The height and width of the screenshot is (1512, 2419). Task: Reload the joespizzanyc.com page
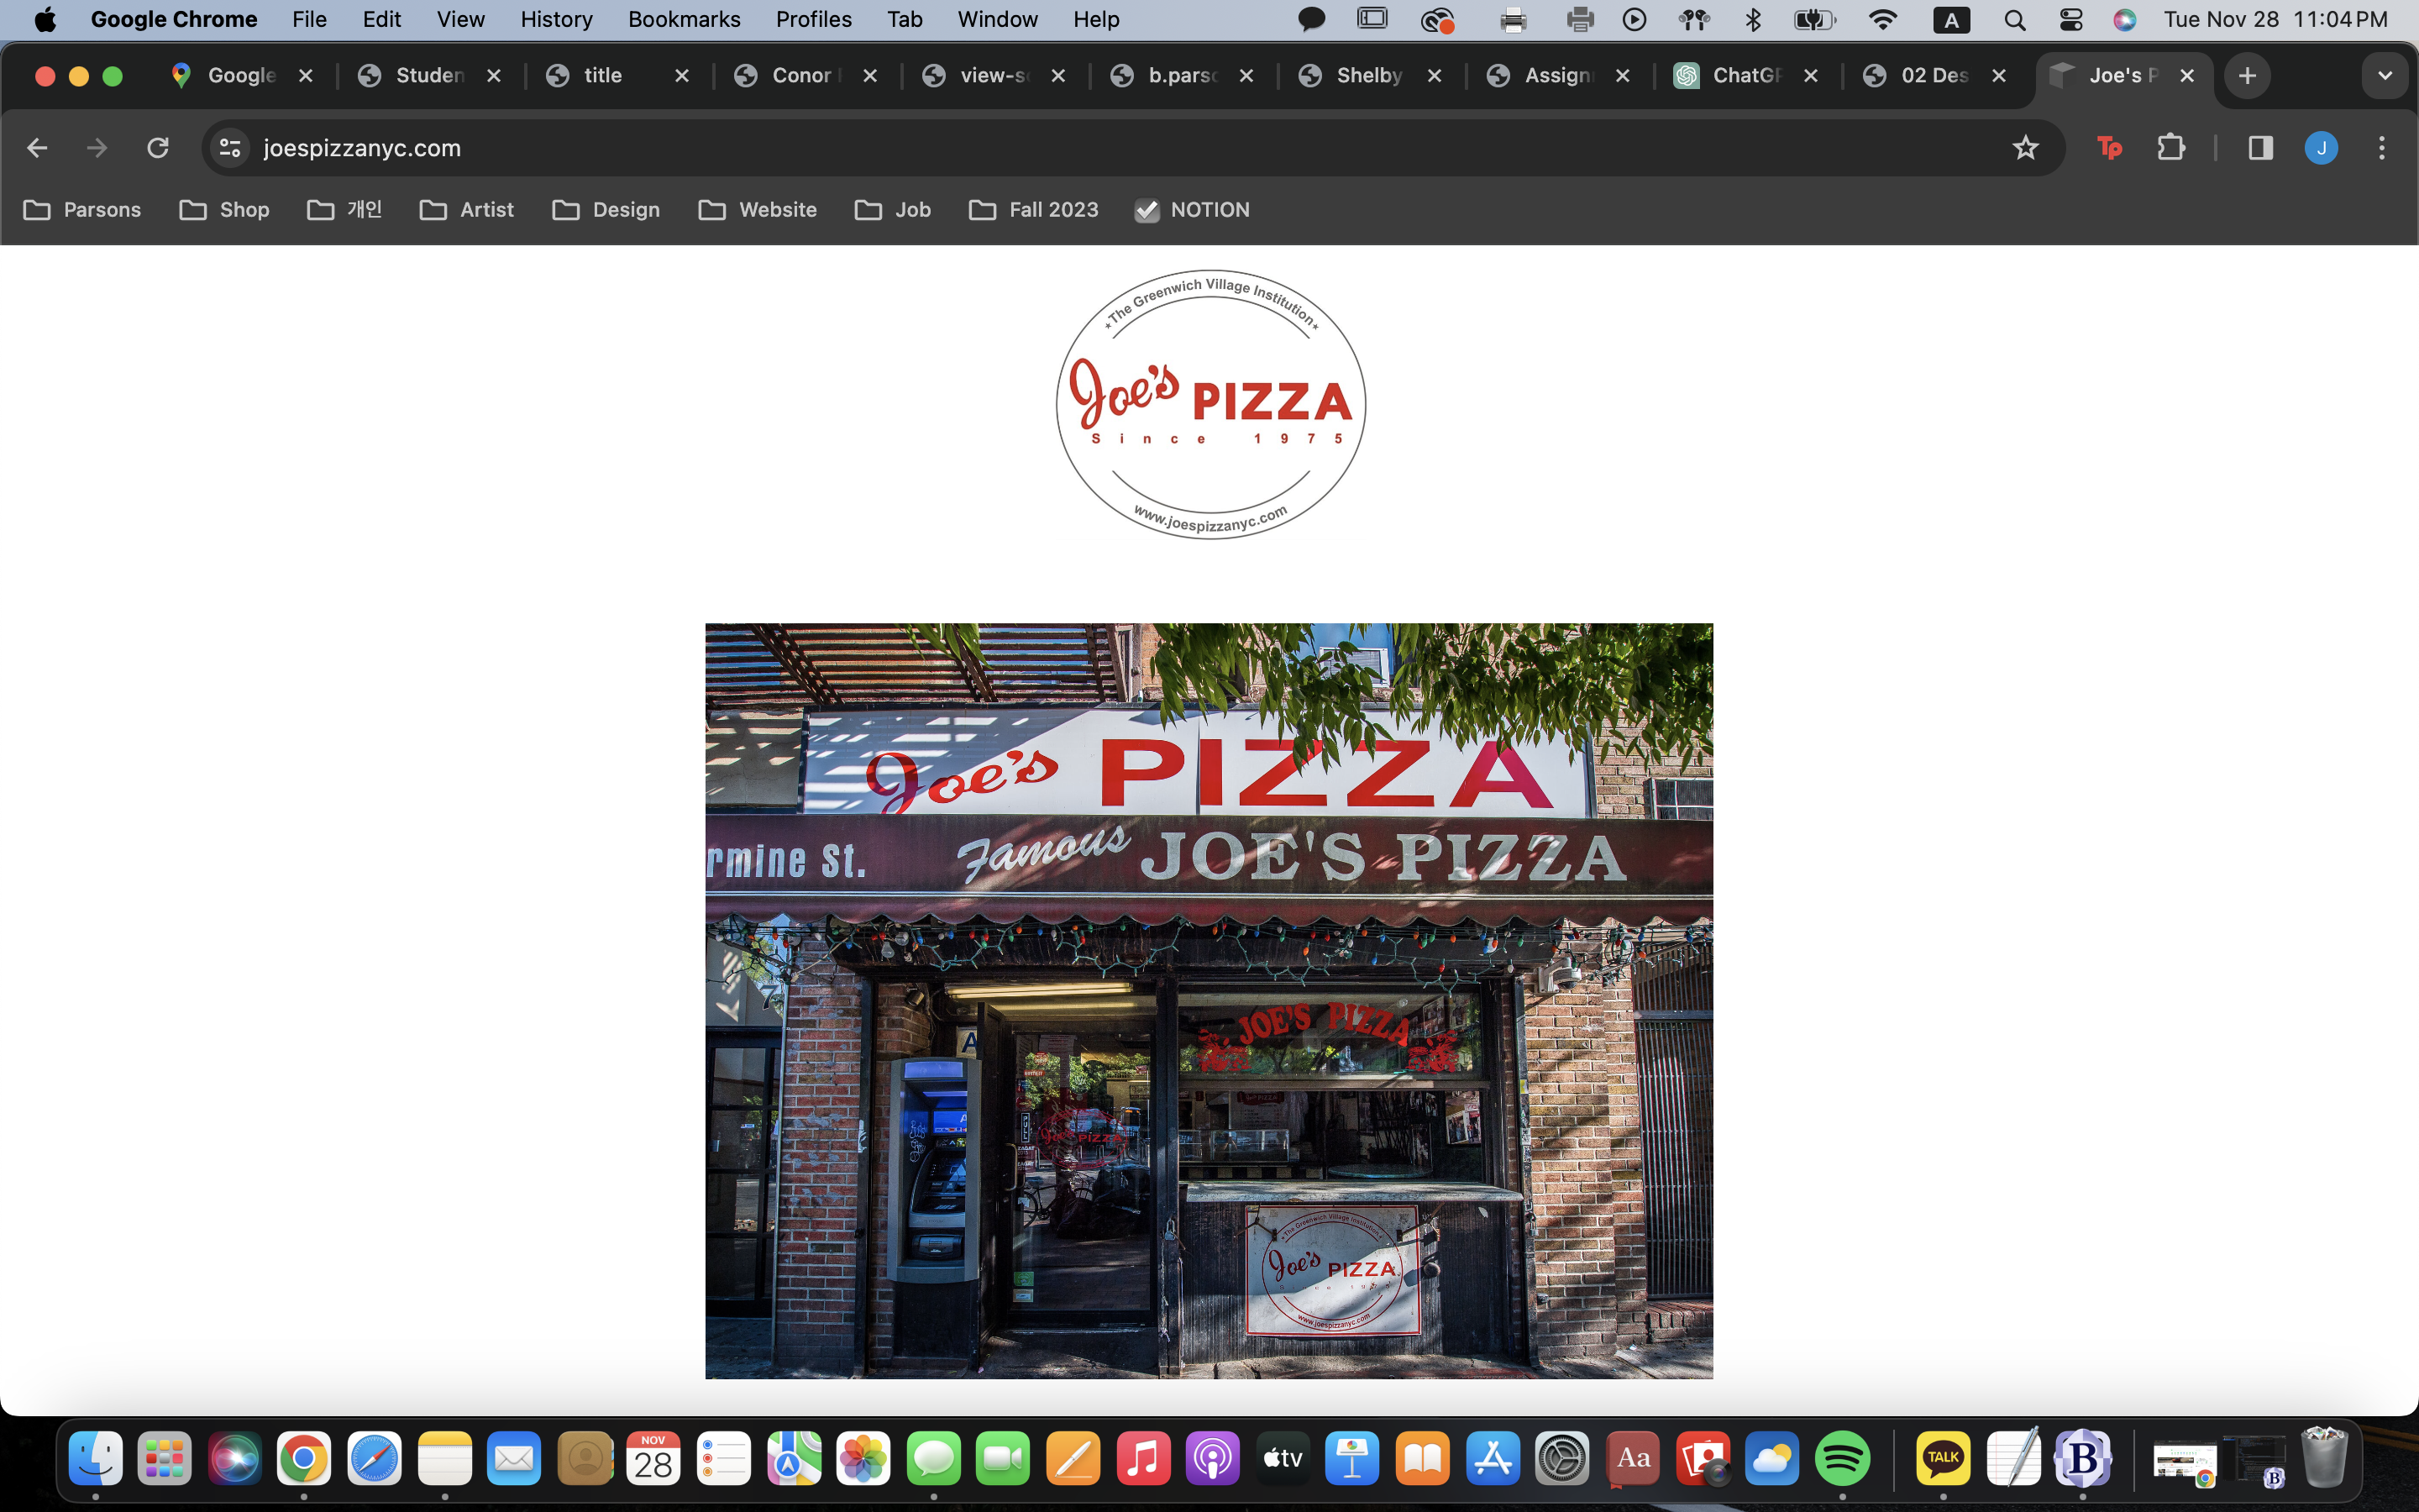pos(158,148)
